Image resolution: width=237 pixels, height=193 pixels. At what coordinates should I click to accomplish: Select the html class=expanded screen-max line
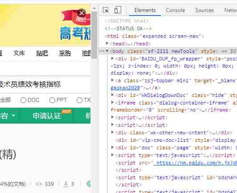[x=154, y=36]
